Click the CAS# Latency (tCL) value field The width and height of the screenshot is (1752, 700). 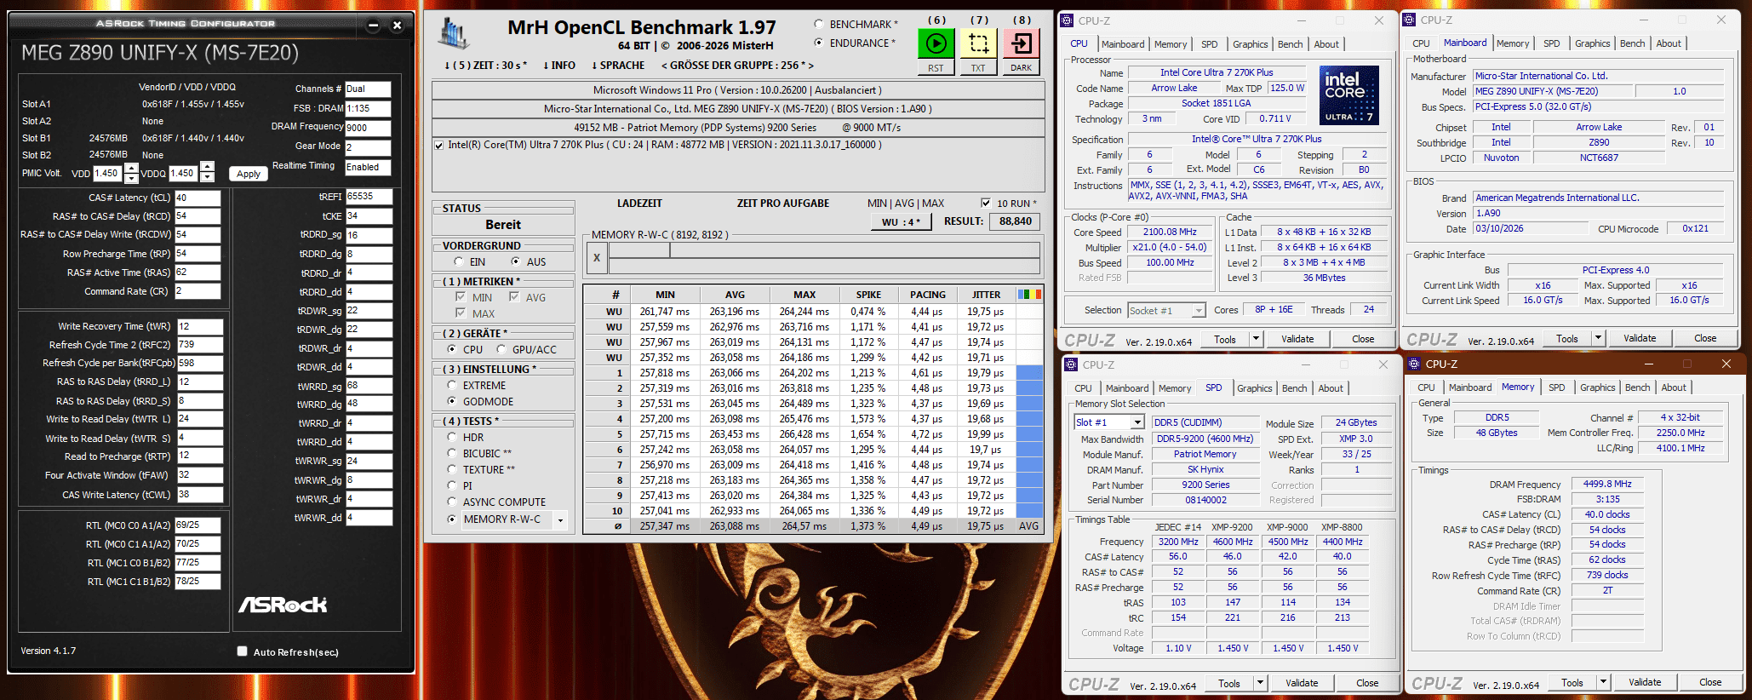(198, 198)
